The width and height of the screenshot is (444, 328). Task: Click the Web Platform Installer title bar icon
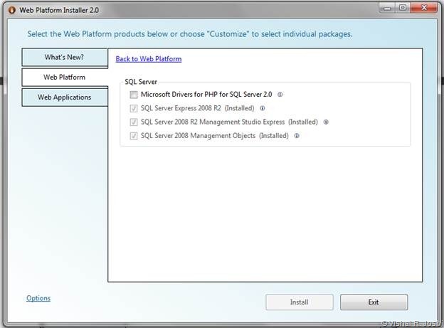point(9,8)
